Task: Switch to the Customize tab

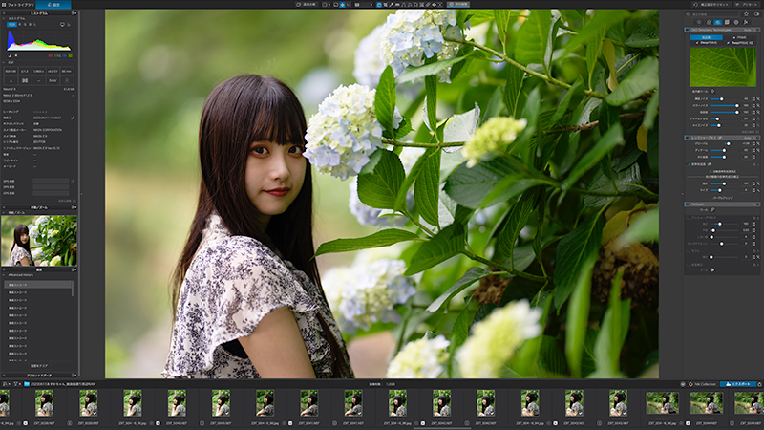Action: 53,5
